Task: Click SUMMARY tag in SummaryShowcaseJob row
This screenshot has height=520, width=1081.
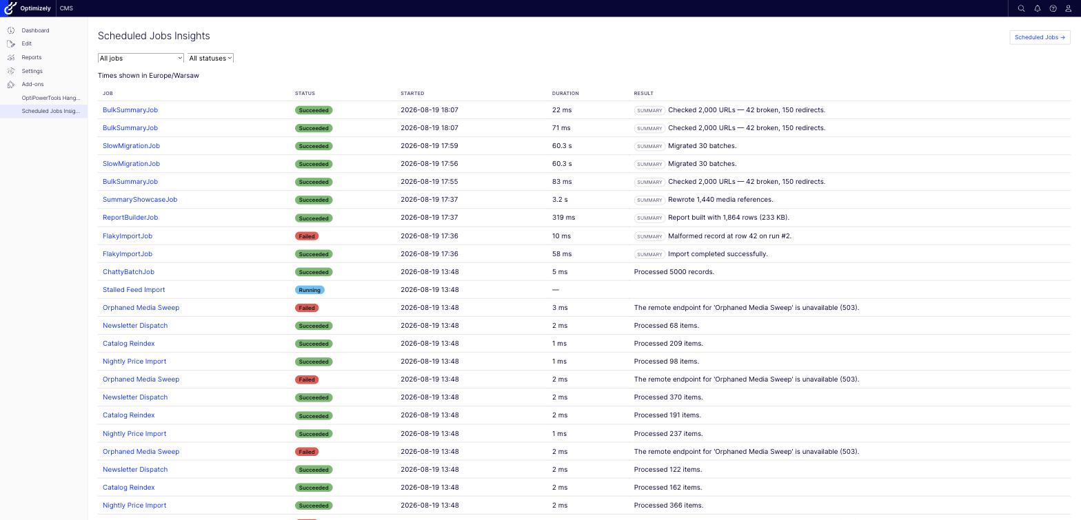Action: click(x=649, y=200)
